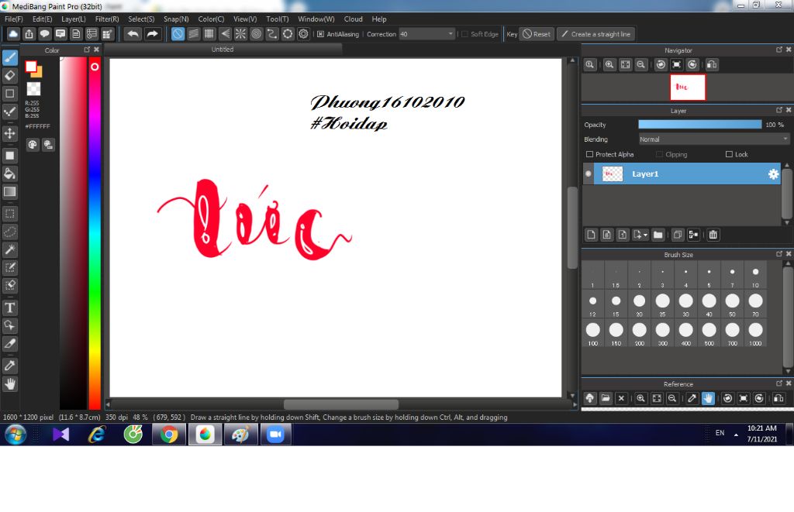Click the Reset button

pyautogui.click(x=537, y=34)
